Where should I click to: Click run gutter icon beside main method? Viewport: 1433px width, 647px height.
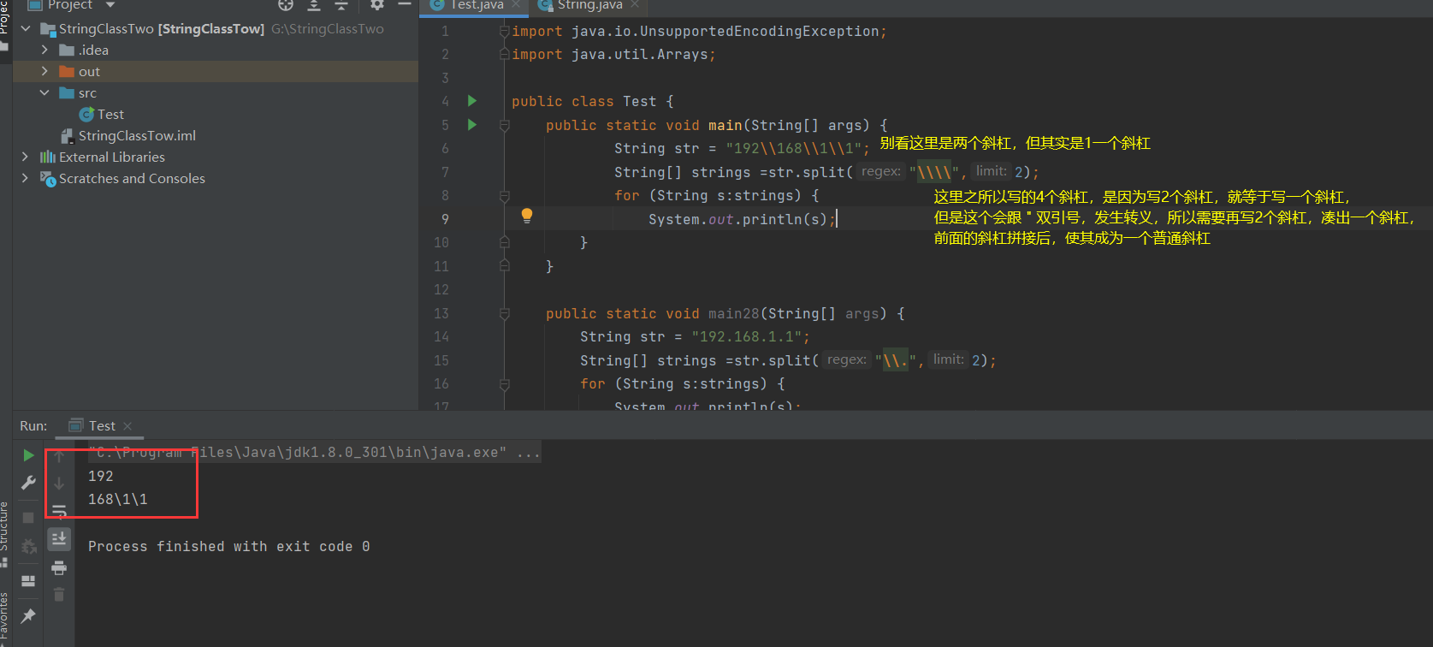pos(471,125)
